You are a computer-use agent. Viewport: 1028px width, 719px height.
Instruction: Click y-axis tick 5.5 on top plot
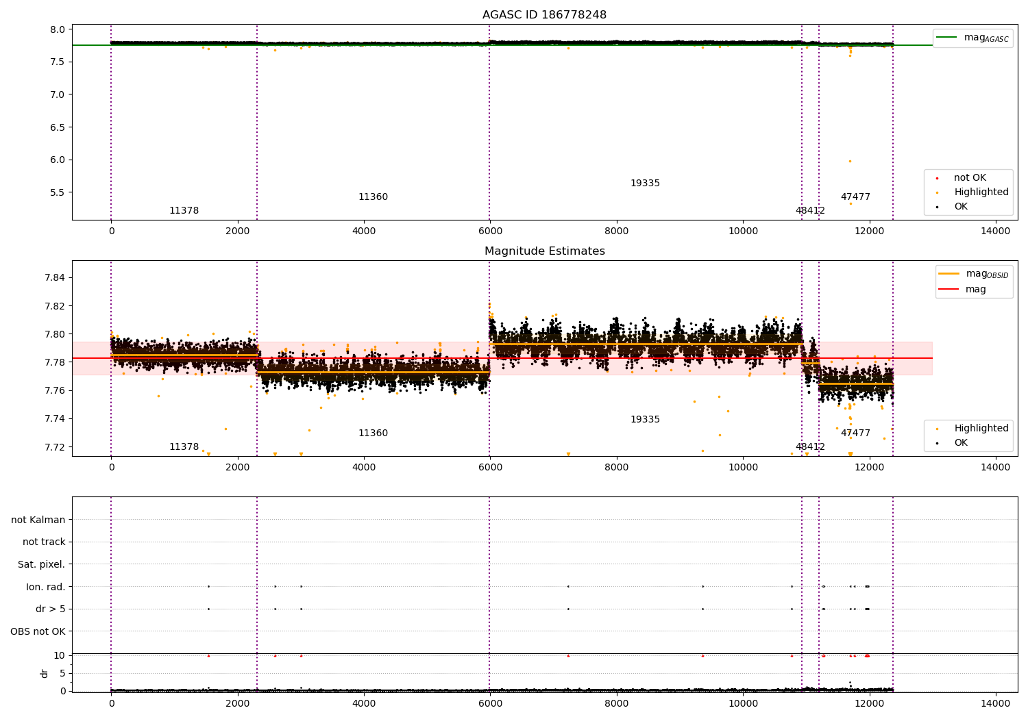coord(58,192)
